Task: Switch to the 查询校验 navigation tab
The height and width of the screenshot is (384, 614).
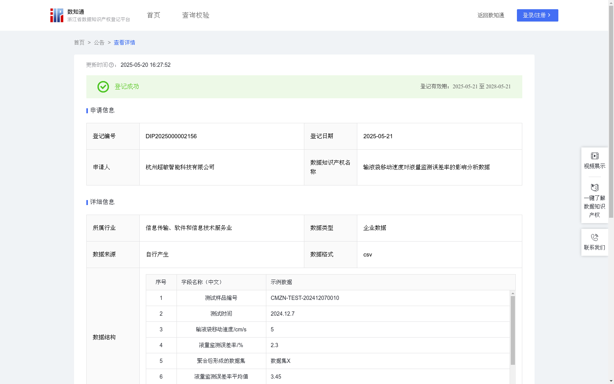Action: (x=195, y=15)
